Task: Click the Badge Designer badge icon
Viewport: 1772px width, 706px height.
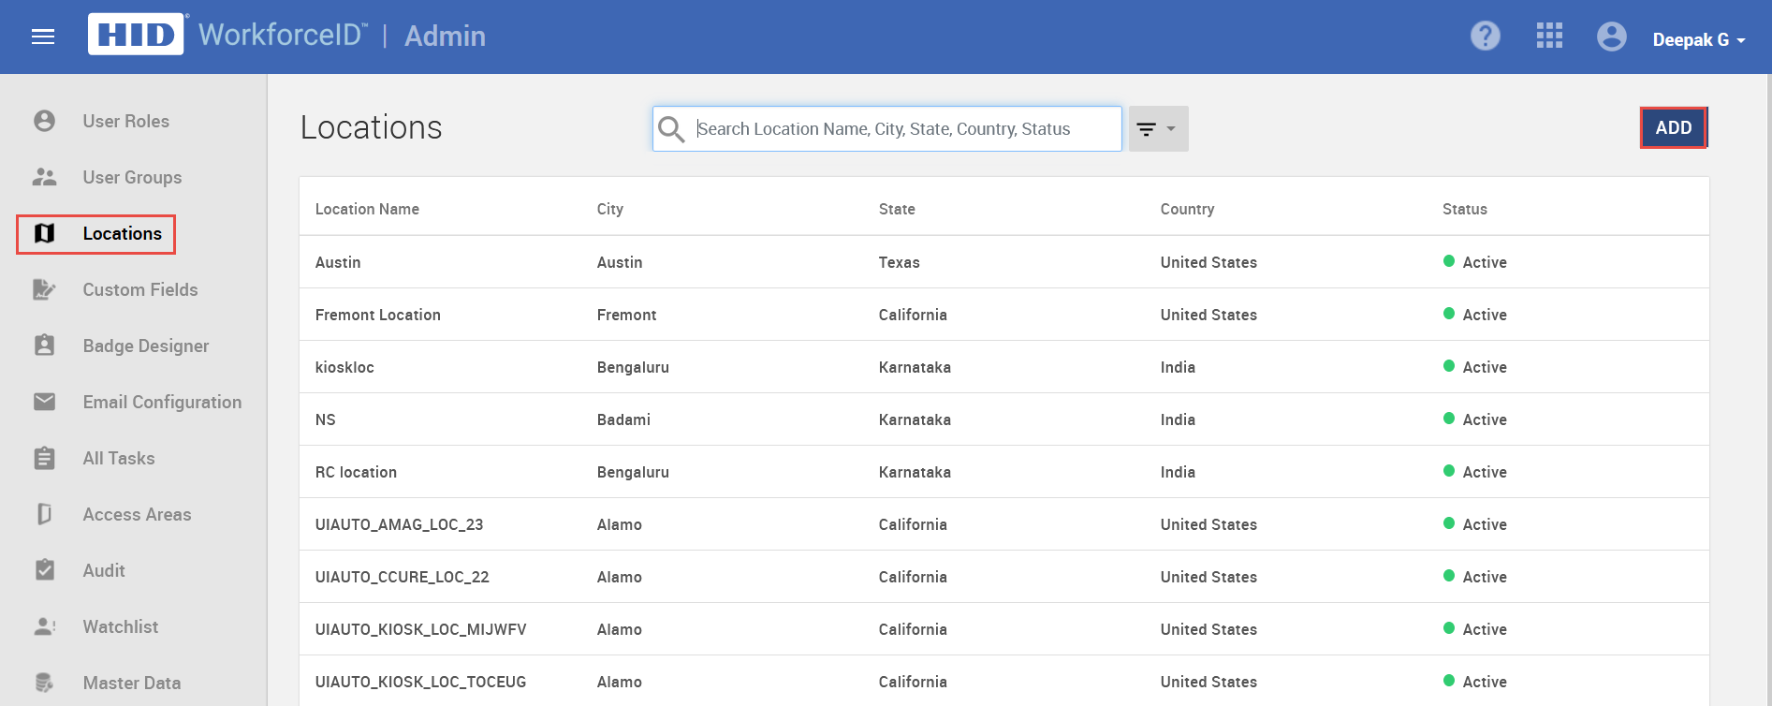Action: pos(44,346)
